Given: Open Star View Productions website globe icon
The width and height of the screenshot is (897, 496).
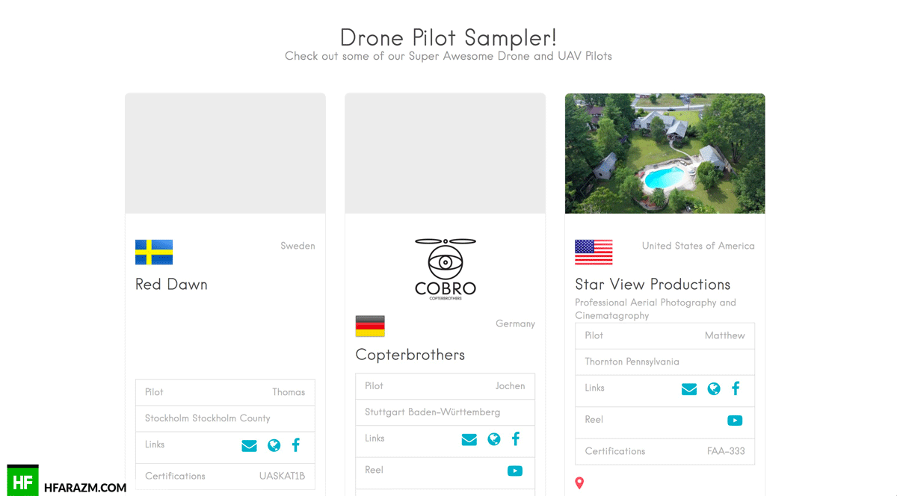Looking at the screenshot, I should click(714, 389).
